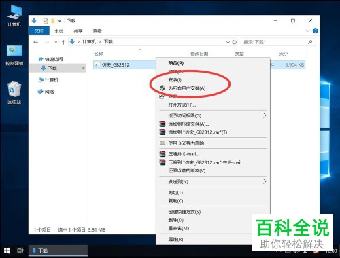
Task: Click 计算机 in the address breadcrumb
Action: tap(89, 42)
